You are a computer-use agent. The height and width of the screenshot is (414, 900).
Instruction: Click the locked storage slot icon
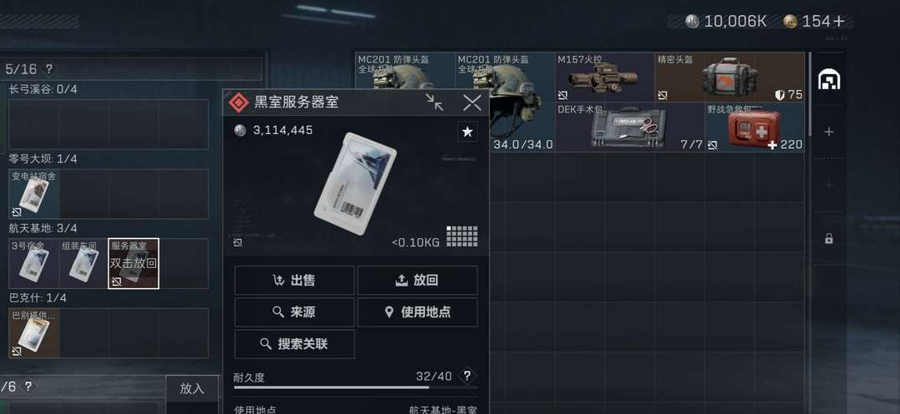829,238
